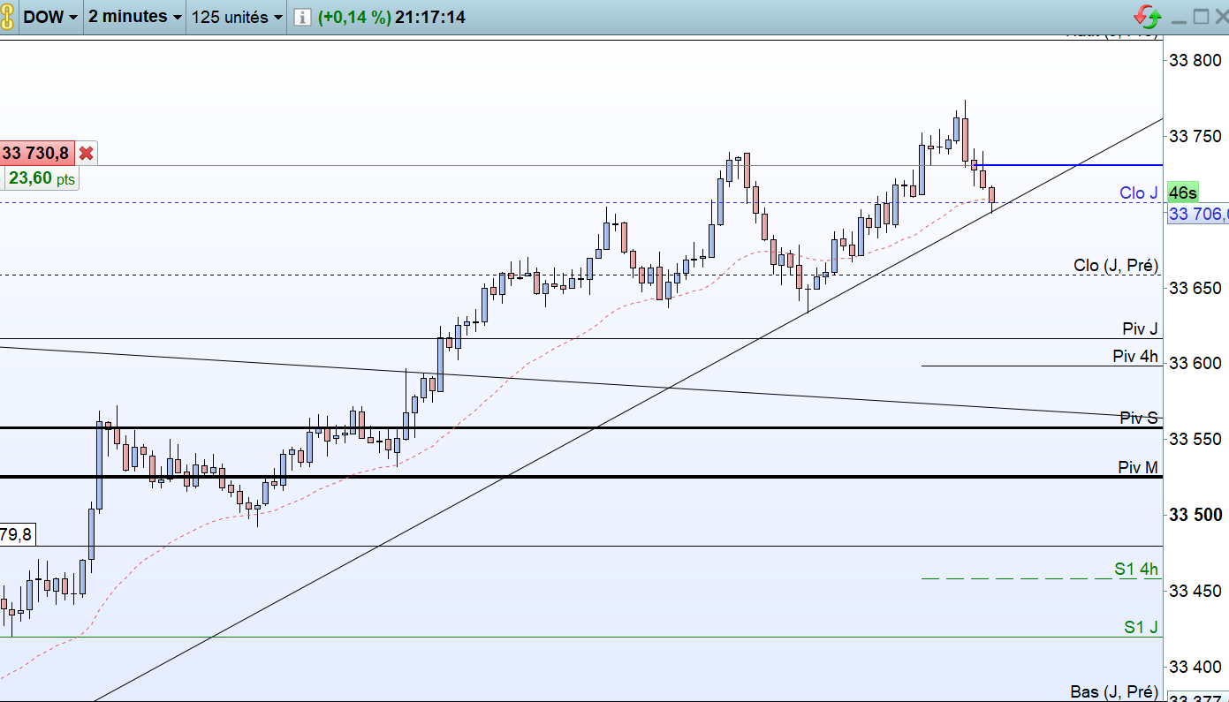Maximize the chart window
The image size is (1229, 702).
point(1201,17)
